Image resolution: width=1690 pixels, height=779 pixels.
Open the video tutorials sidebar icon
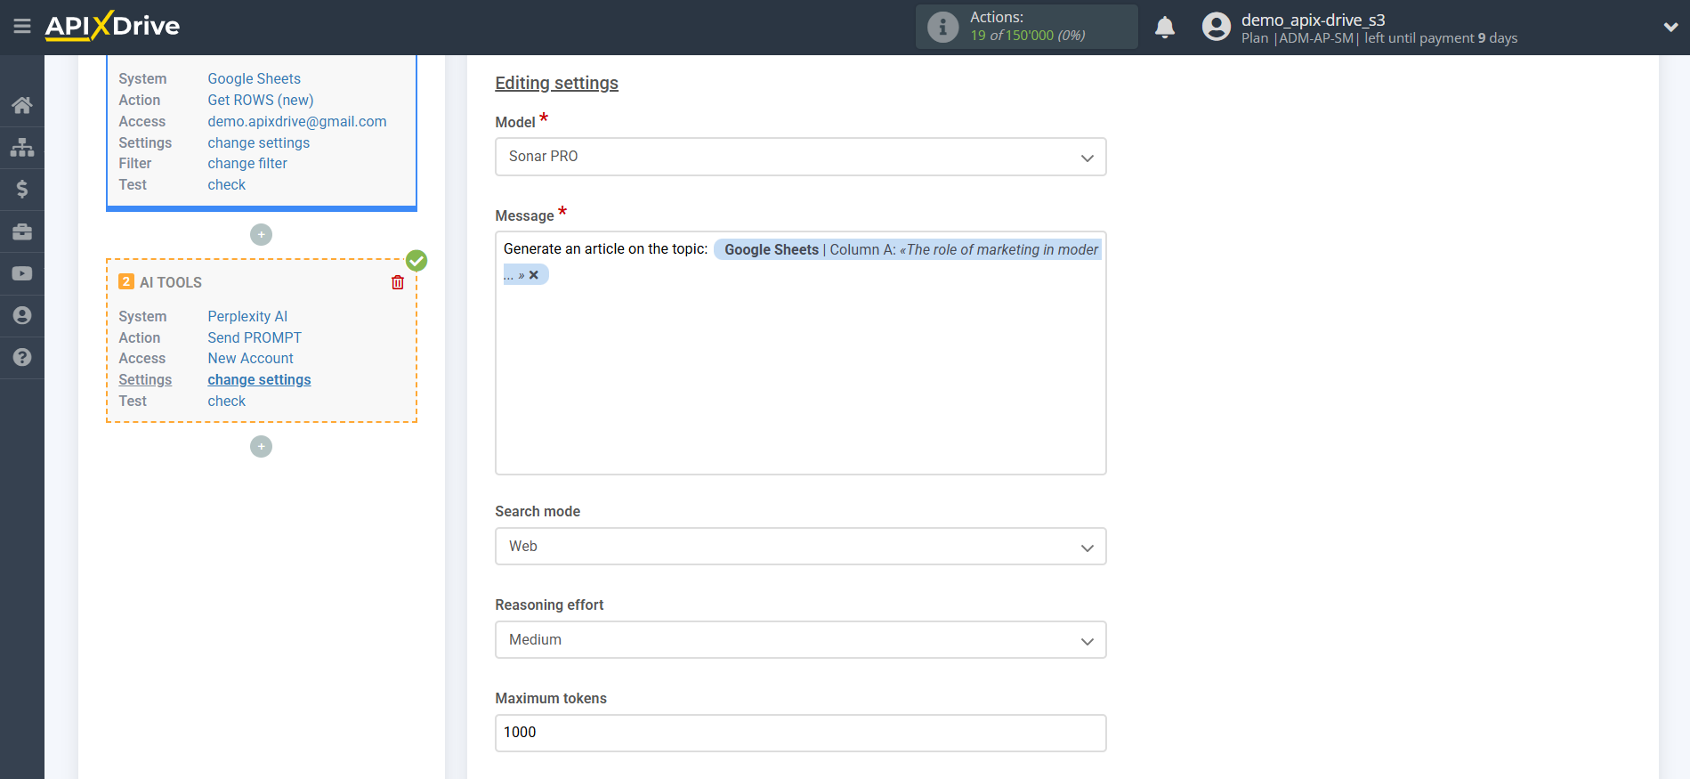(22, 273)
